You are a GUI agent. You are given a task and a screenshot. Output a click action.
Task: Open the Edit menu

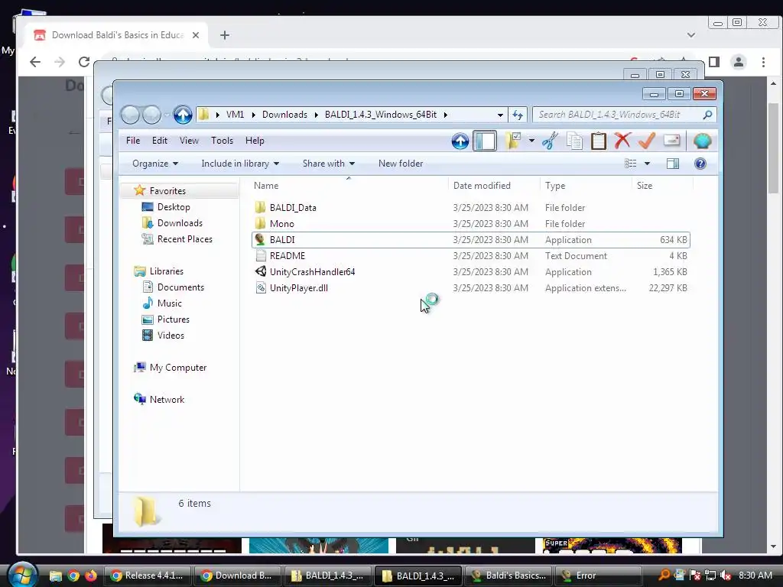(x=160, y=141)
